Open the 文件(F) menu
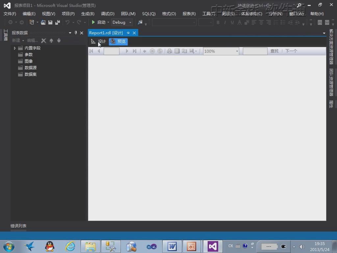This screenshot has width=337, height=253. (10, 14)
